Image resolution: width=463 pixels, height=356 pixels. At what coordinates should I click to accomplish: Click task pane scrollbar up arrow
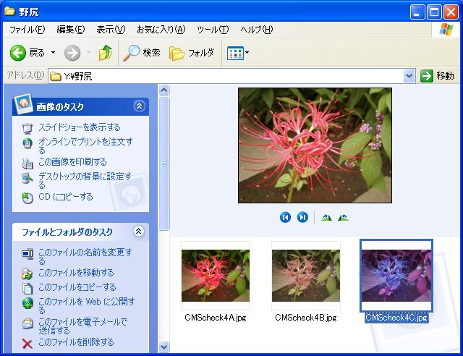tap(164, 90)
